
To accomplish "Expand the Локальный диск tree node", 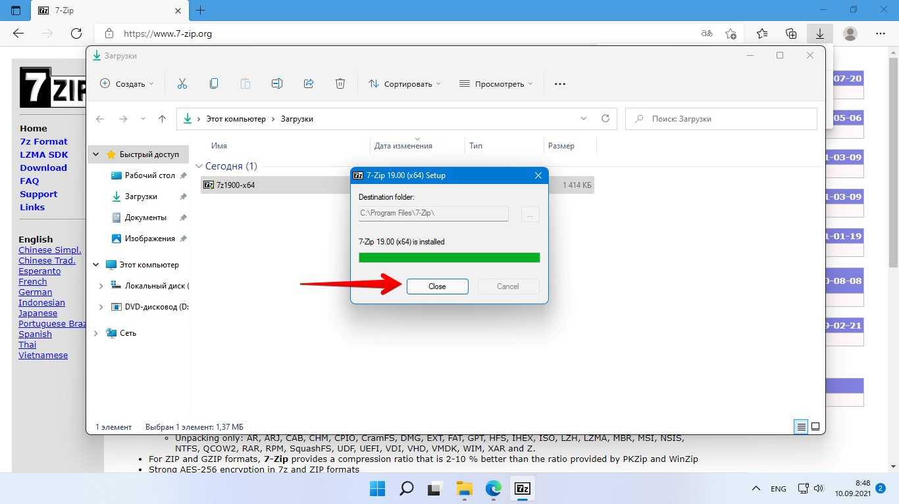I will tap(101, 286).
